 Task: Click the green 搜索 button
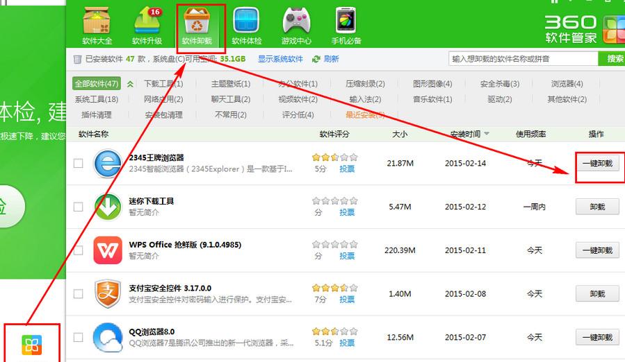click(612, 59)
